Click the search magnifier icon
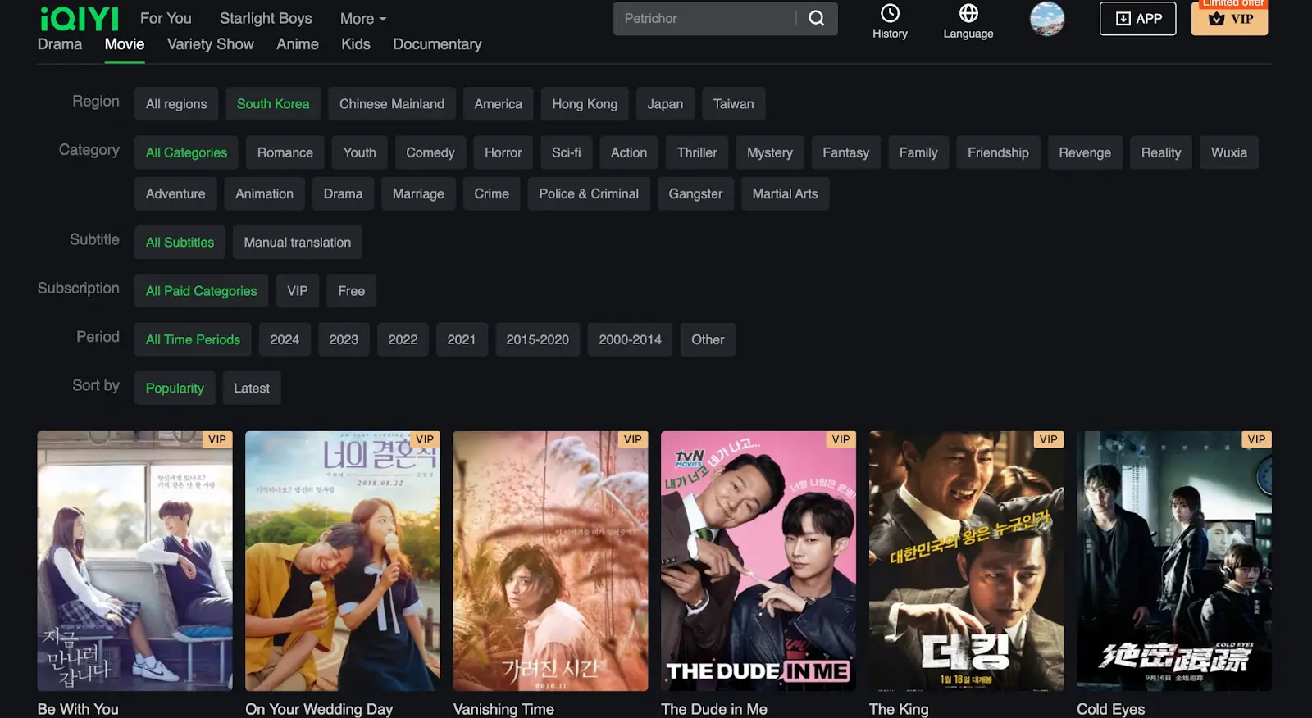1312x718 pixels. click(817, 18)
